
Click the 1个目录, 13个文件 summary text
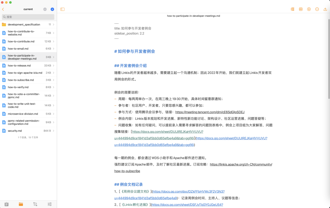tap(28, 138)
